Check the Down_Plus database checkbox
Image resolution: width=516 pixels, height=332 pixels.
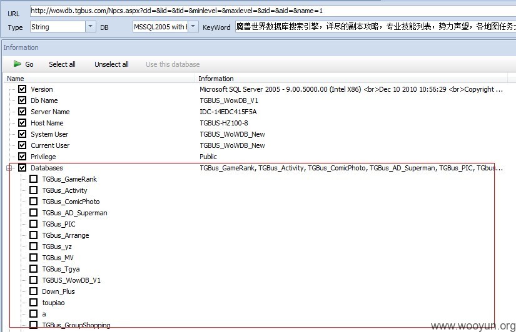(x=34, y=291)
